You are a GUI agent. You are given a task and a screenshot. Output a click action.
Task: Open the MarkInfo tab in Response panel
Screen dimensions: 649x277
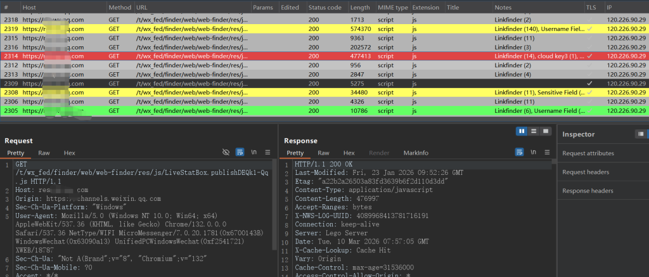[x=416, y=153]
